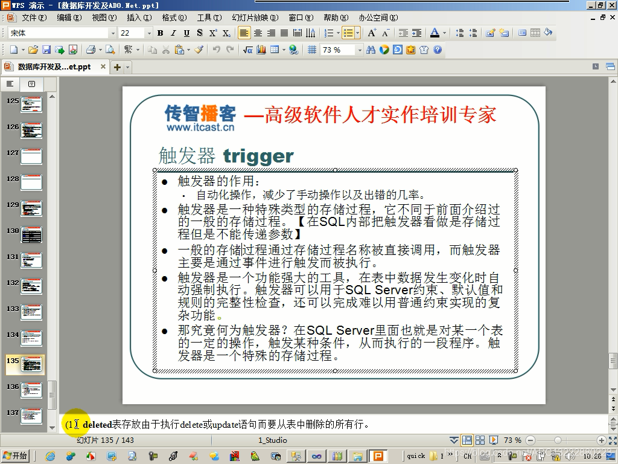Click the Windows 开始 start button

[x=15, y=456]
